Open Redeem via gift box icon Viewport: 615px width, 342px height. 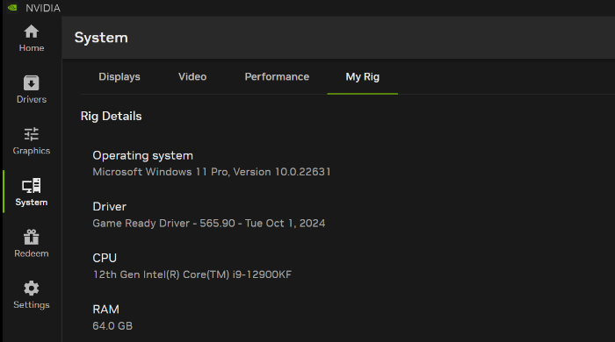pyautogui.click(x=32, y=237)
